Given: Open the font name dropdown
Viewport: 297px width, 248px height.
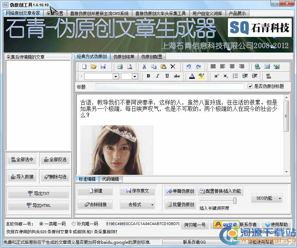Looking at the screenshot, I should pyautogui.click(x=116, y=76).
